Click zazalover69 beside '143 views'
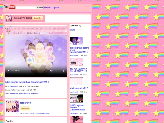Screen dimensions: 164x123 click(x=74, y=113)
